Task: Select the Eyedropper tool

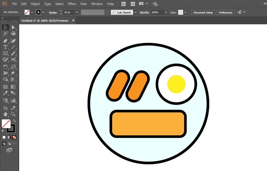Action: 5,93
